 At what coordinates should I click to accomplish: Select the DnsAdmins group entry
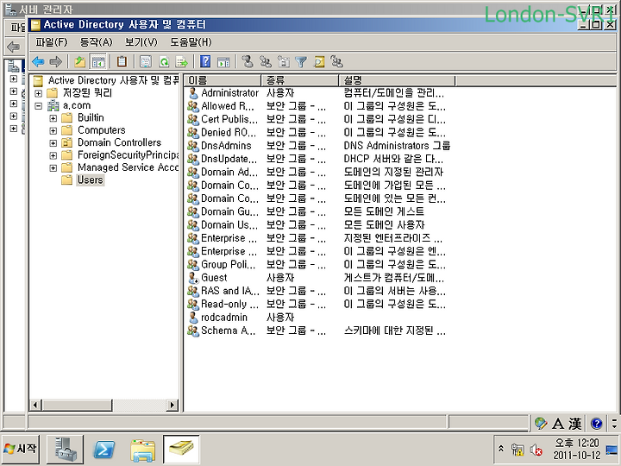(226, 146)
